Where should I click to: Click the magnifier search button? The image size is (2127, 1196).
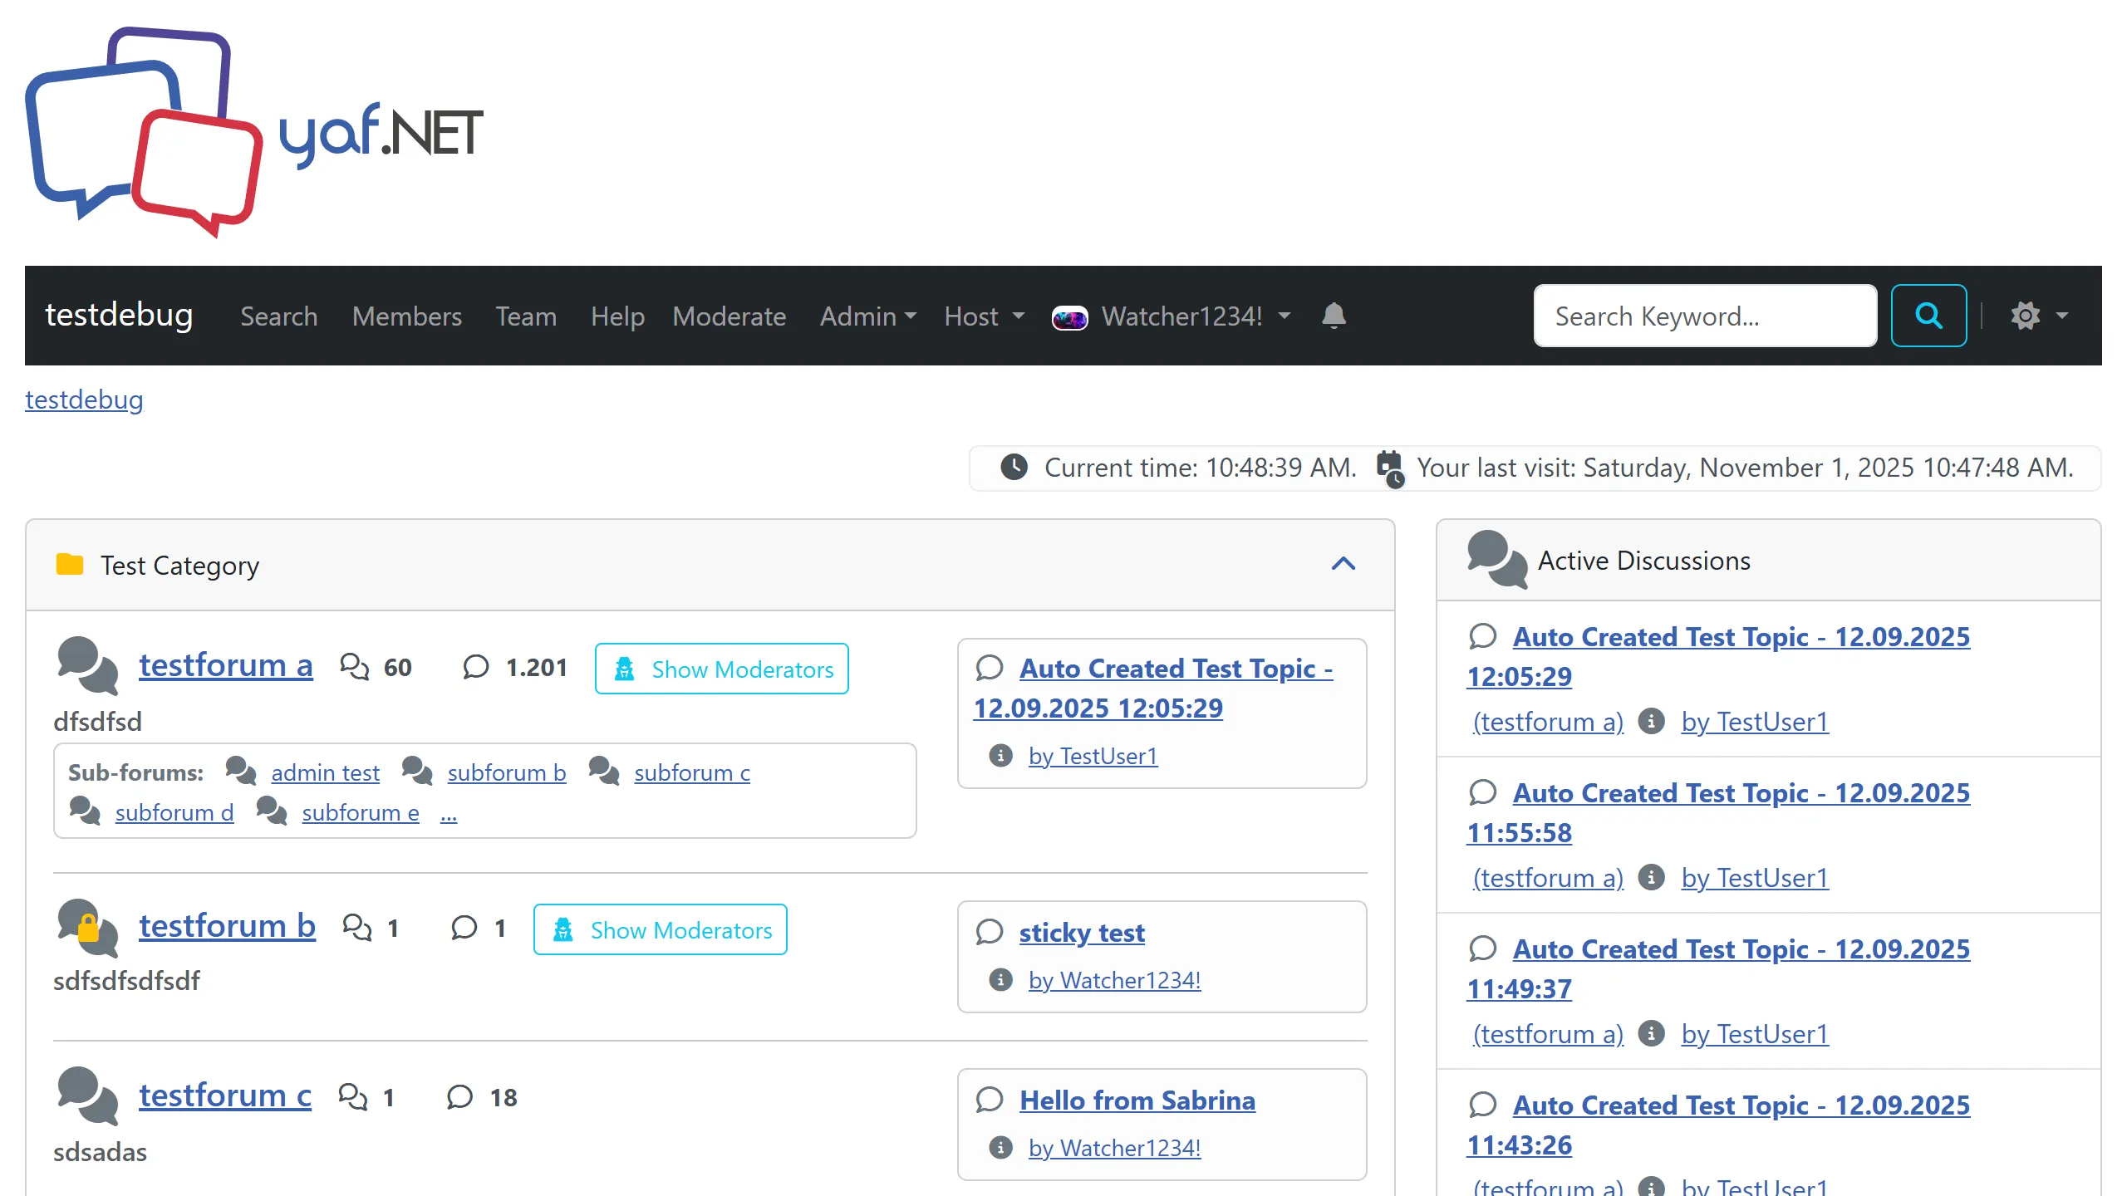pos(1928,316)
